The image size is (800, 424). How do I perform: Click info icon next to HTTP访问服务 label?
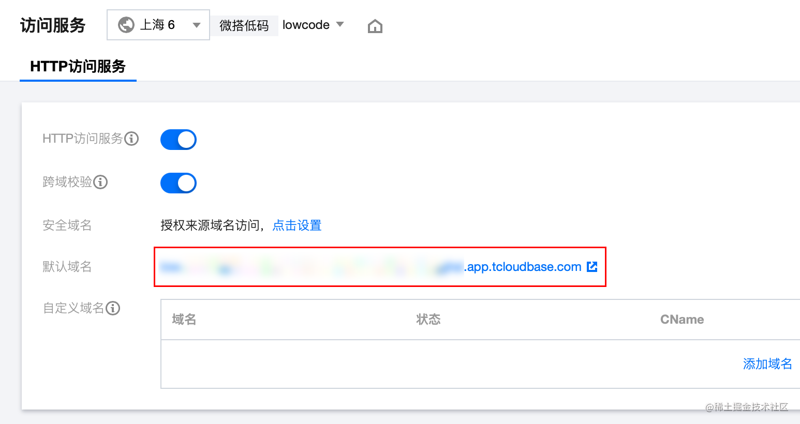[x=132, y=139]
